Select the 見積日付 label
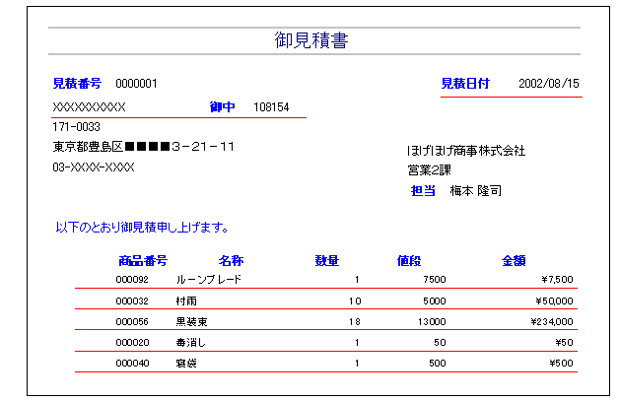The width and height of the screenshot is (620, 401). (x=465, y=84)
